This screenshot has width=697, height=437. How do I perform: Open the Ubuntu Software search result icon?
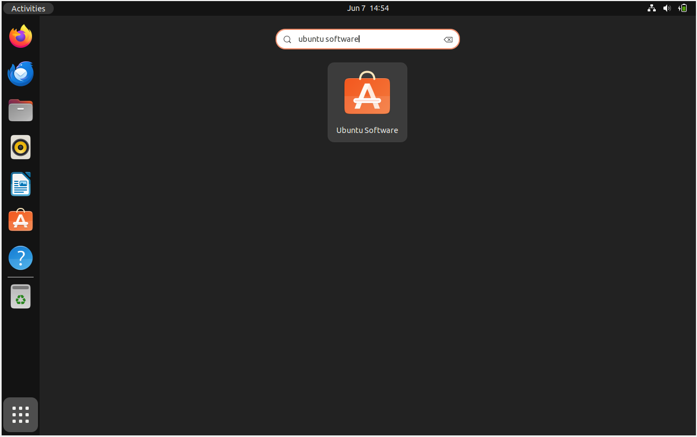point(367,96)
